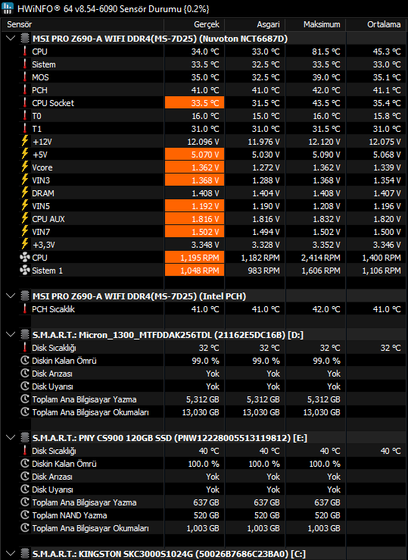Image resolution: width=408 pixels, height=560 pixels.
Task: Click the chip icon of Micron_1300 group
Action: pos(25,335)
